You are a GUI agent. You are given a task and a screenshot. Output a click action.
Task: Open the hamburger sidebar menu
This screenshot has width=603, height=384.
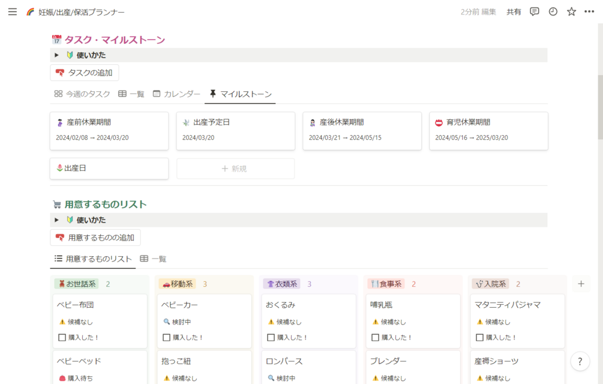(x=13, y=12)
